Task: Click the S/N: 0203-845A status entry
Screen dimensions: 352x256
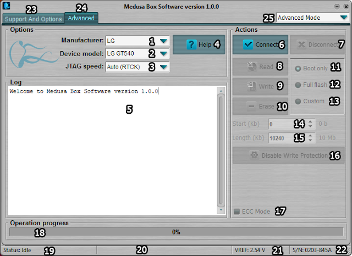Action: pos(312,250)
